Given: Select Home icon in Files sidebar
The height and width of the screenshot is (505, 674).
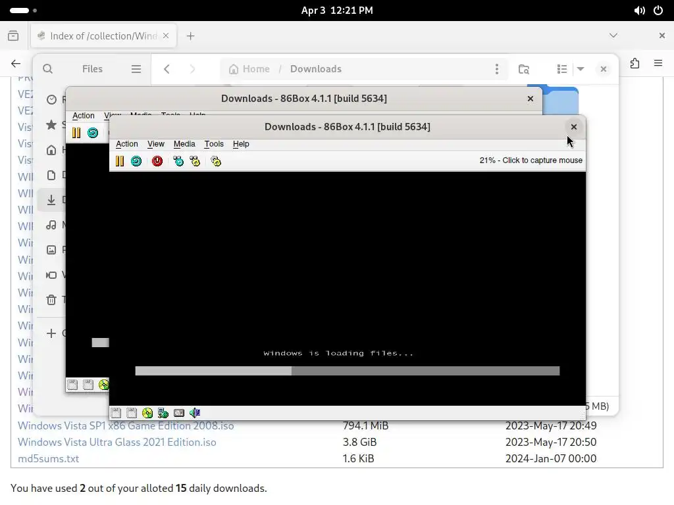Looking at the screenshot, I should click(x=51, y=150).
